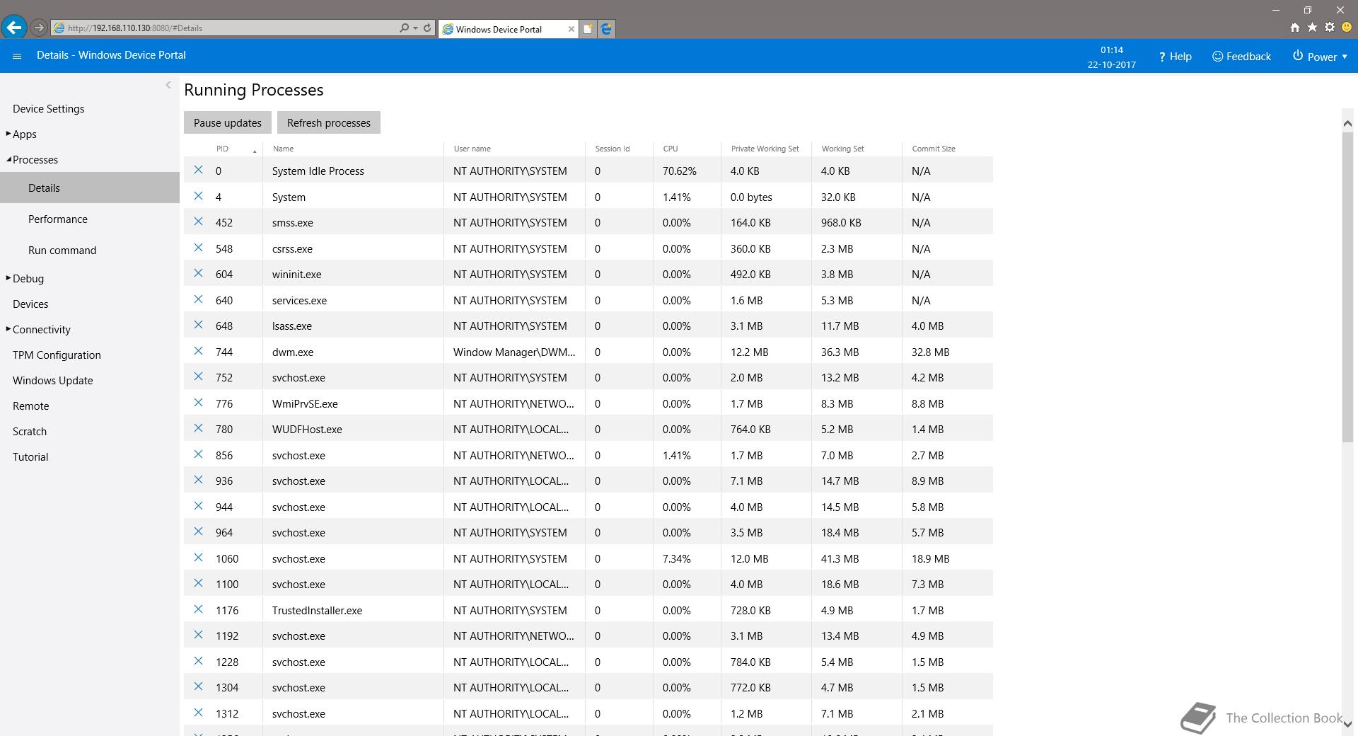This screenshot has height=736, width=1358.
Task: Open a new tab with the new tab button
Action: pos(588,29)
